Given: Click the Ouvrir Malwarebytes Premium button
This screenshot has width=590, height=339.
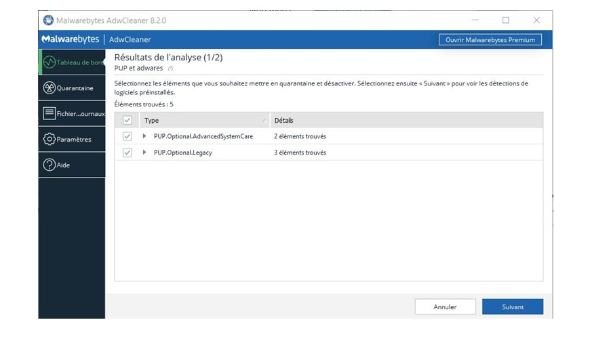Looking at the screenshot, I should 490,40.
